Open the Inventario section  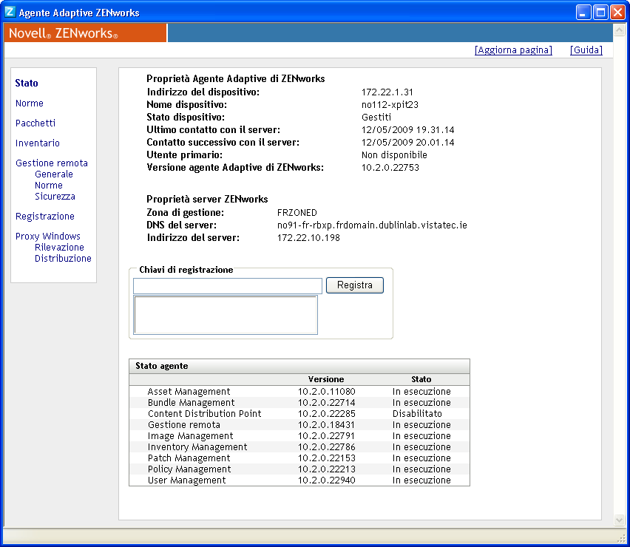[38, 143]
